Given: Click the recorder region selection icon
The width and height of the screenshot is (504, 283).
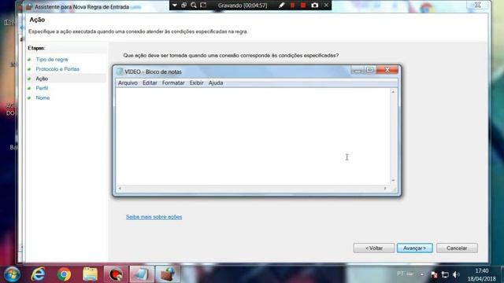Looking at the screenshot, I should (203, 6).
